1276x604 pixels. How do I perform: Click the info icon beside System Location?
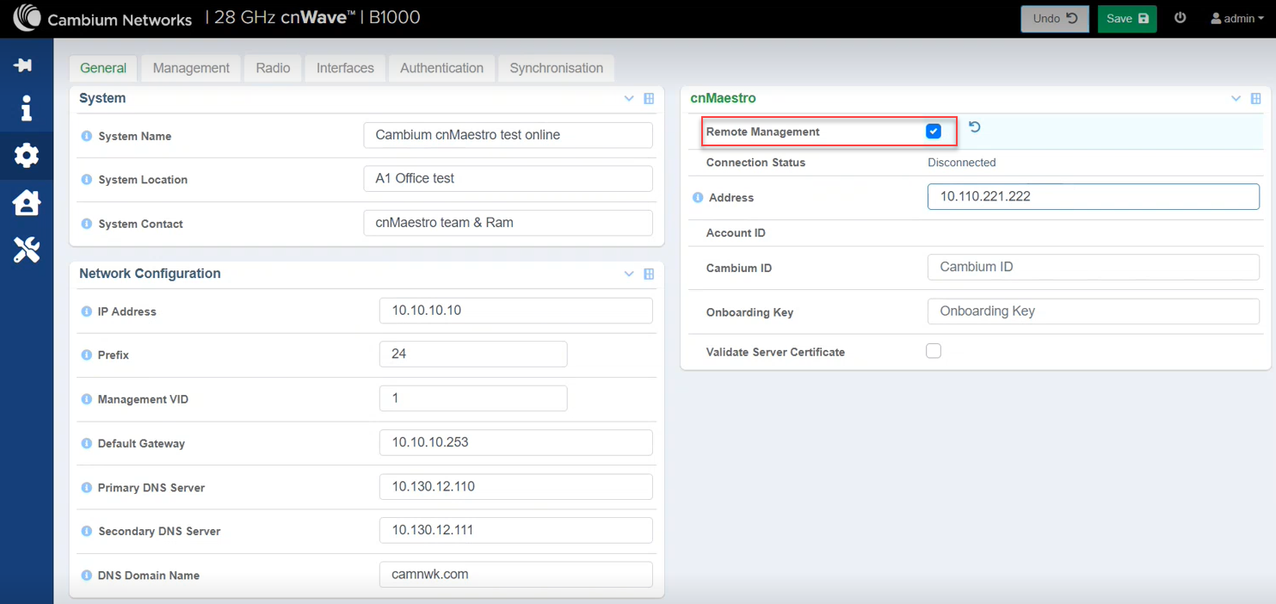[86, 180]
